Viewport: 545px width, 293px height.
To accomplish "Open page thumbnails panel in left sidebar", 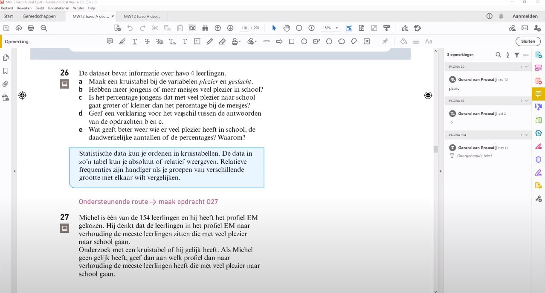I will (6, 58).
